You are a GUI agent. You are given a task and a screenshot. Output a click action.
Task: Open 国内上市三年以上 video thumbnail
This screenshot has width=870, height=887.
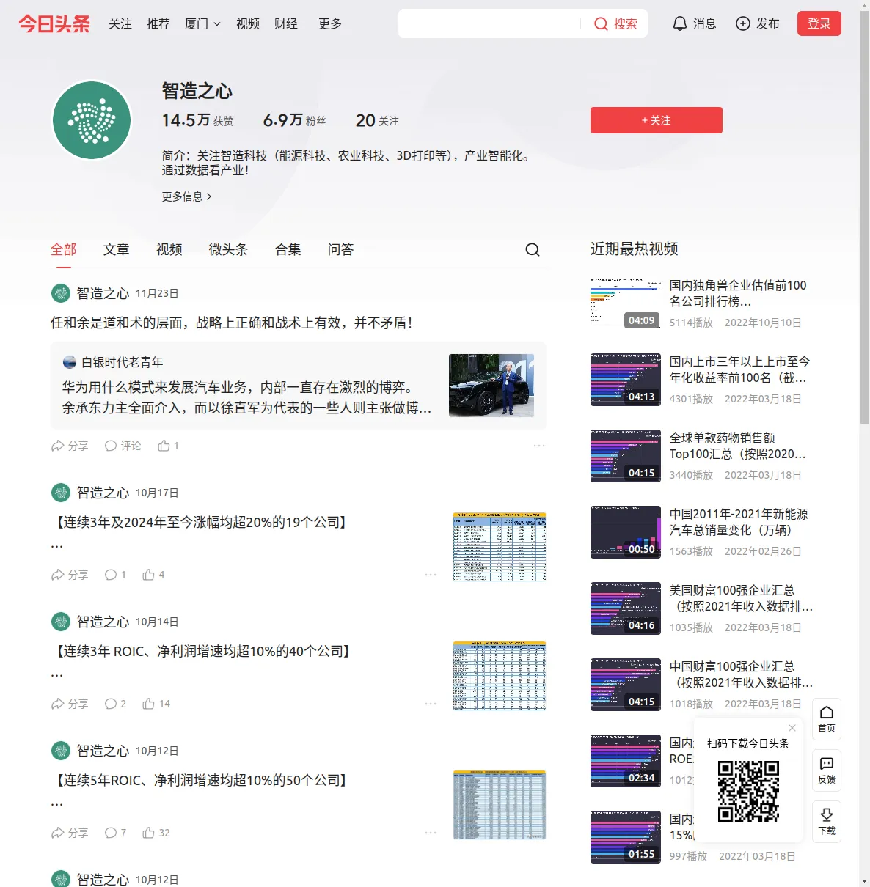[626, 380]
